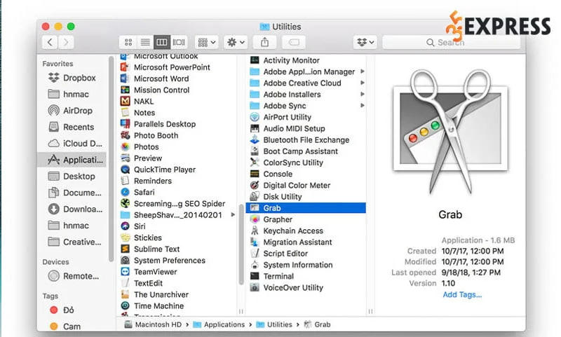Select Digital Color Meter
This screenshot has height=337, width=561.
tap(290, 186)
